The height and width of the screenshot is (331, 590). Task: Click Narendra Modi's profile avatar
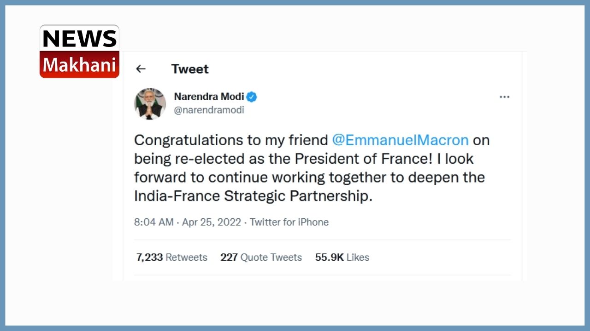150,104
